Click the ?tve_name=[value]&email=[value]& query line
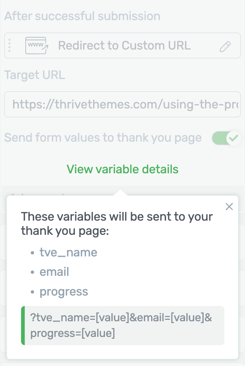Screen dimensions: 245x366 (121, 318)
